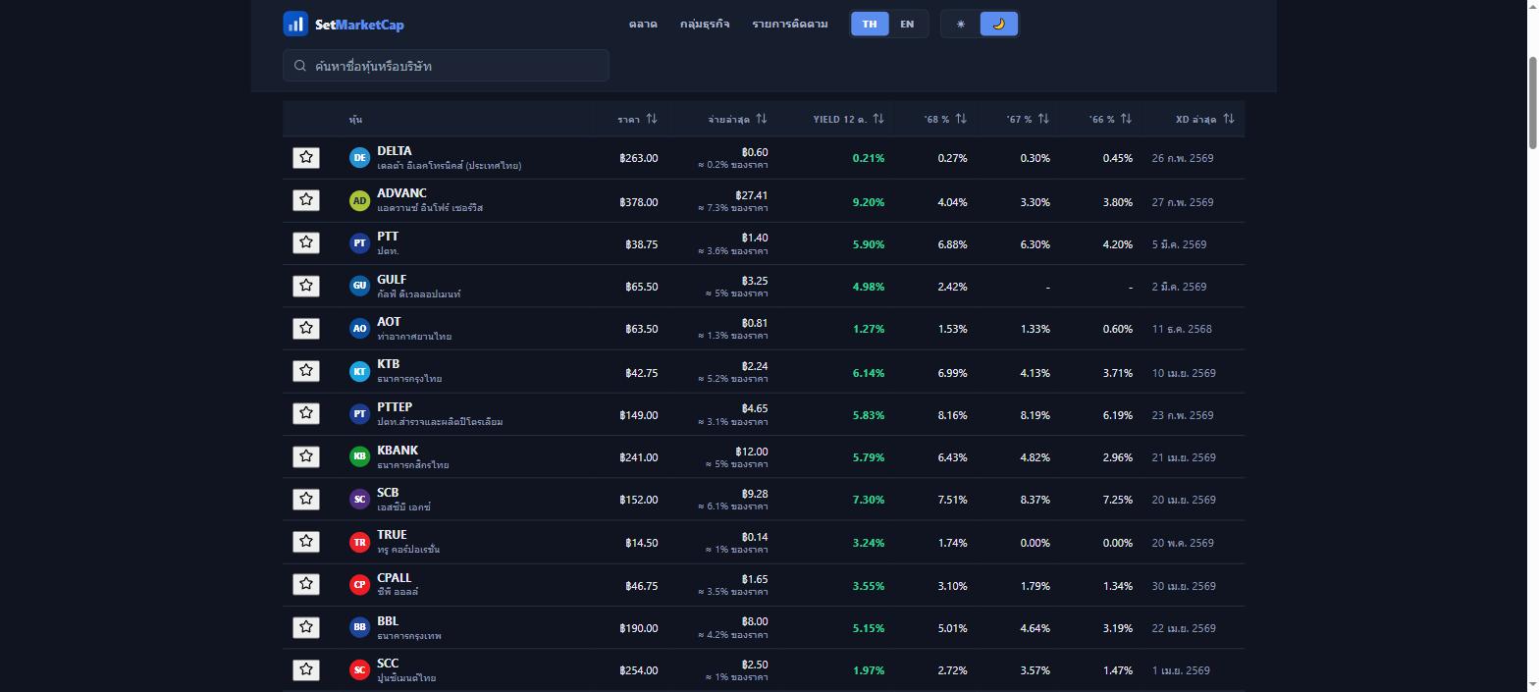Click the PTT round stock logo
Image resolution: width=1539 pixels, height=692 pixels.
(x=359, y=243)
